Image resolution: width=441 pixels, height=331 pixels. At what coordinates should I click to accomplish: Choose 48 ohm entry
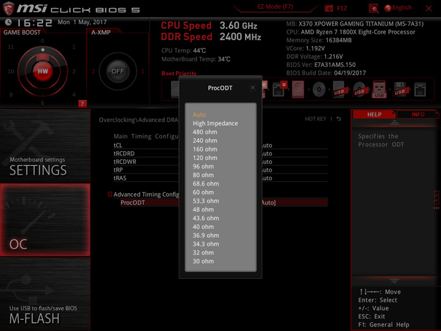point(203,210)
